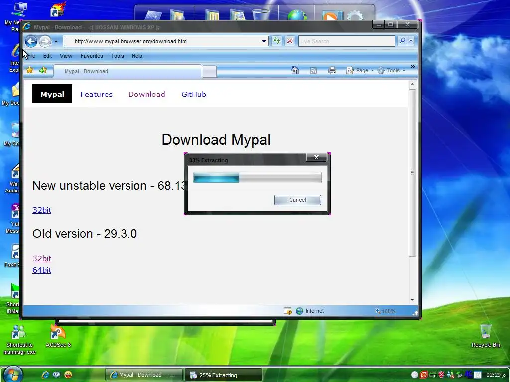Go back with the browser Back arrow
The height and width of the screenshot is (382, 510).
click(31, 41)
